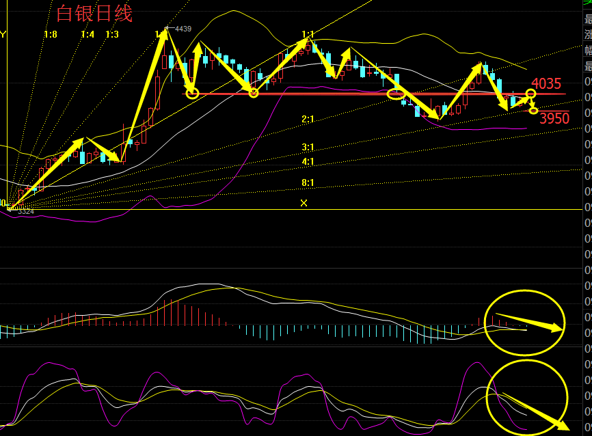Select the 1:8 Gann fan label
Screen dimensions: 592x436
(x=51, y=34)
